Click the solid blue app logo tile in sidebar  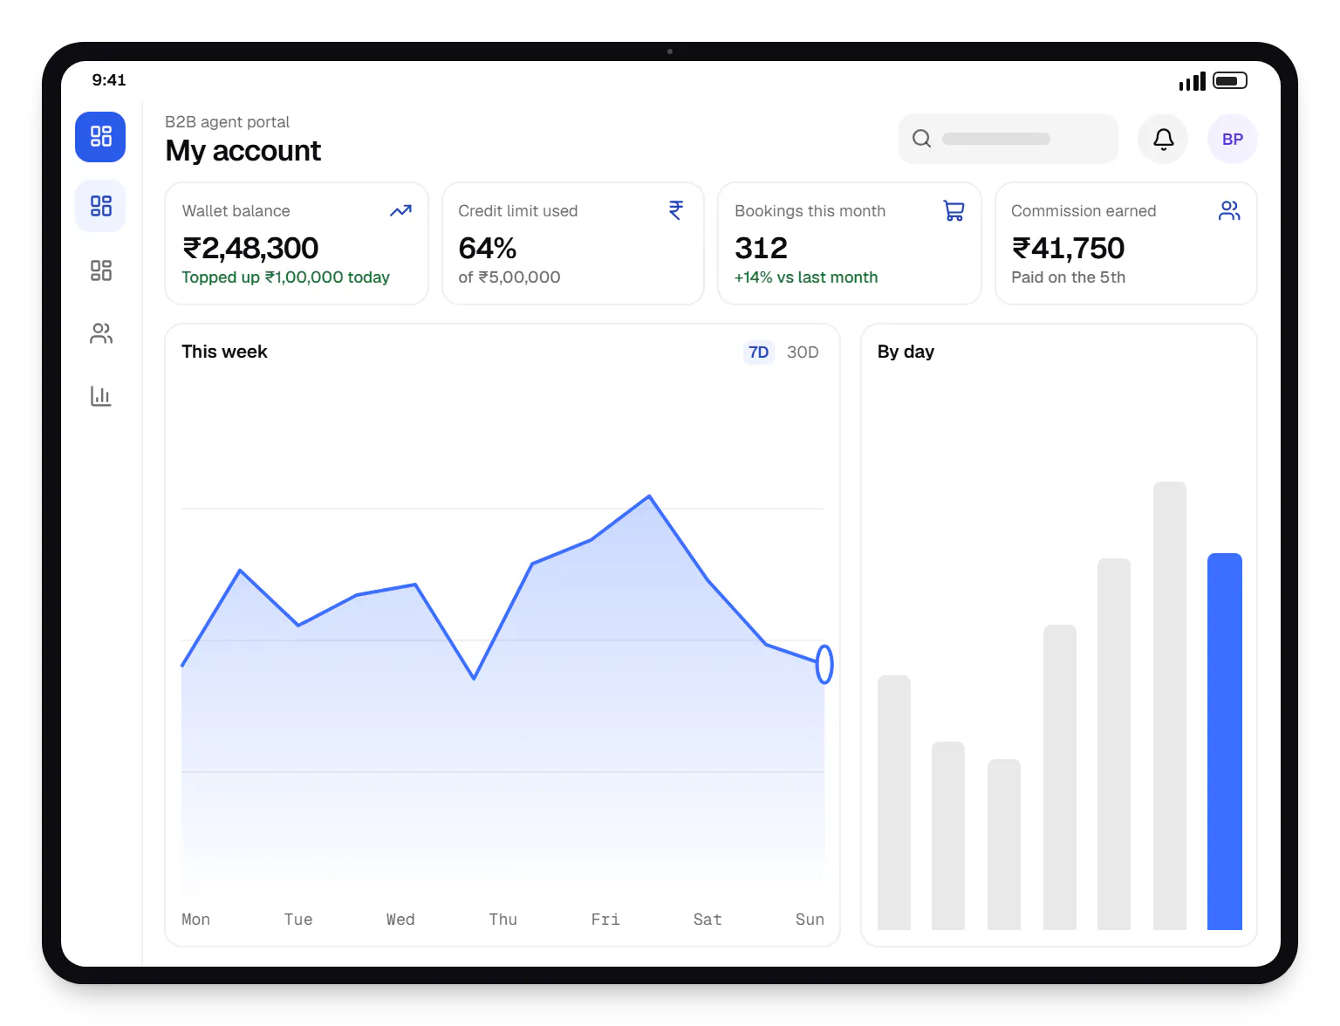pyautogui.click(x=100, y=137)
